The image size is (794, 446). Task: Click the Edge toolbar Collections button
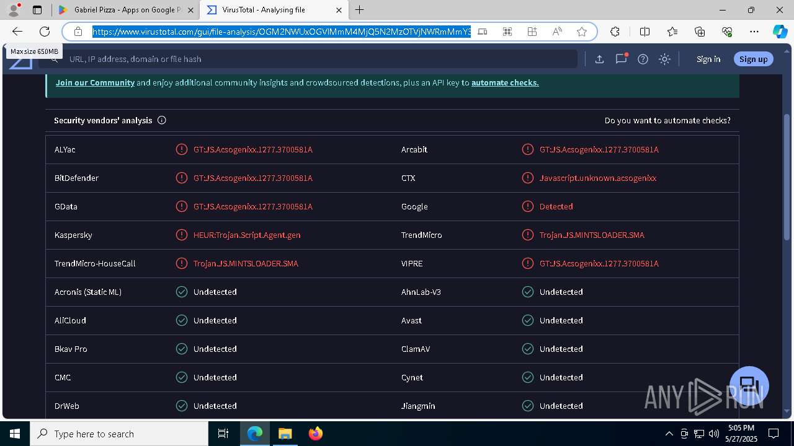700,32
